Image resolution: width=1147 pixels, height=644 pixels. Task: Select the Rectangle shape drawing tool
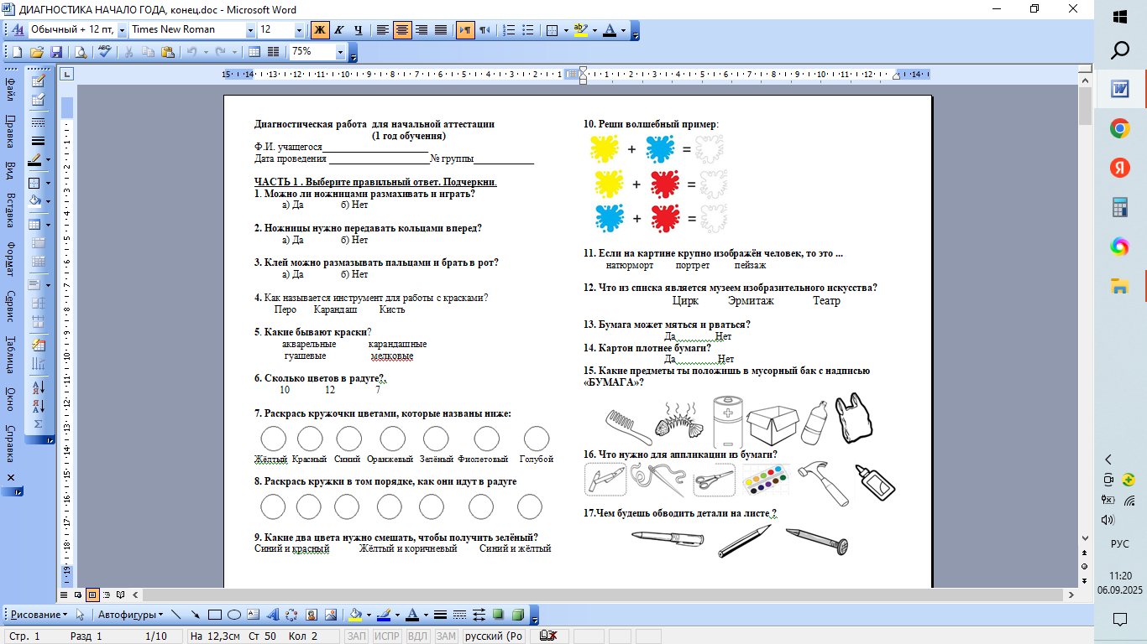point(214,615)
